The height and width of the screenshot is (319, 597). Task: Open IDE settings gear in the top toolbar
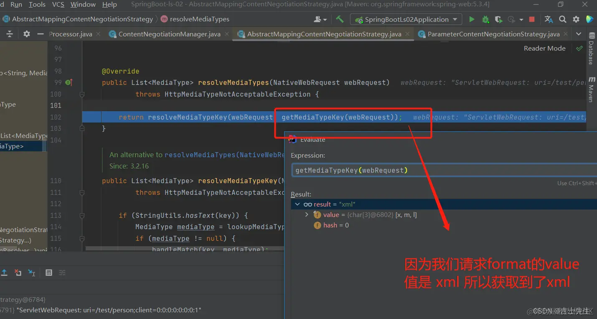[x=576, y=19]
